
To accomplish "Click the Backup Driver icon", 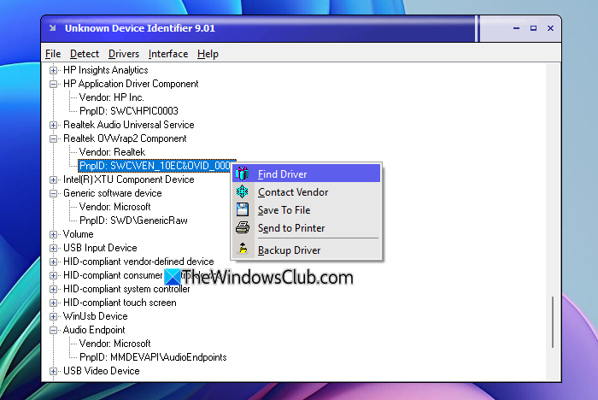I will [242, 250].
